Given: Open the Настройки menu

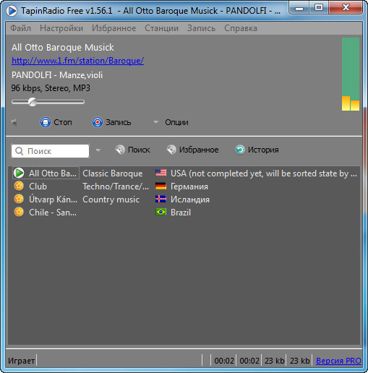Looking at the screenshot, I should [x=61, y=28].
